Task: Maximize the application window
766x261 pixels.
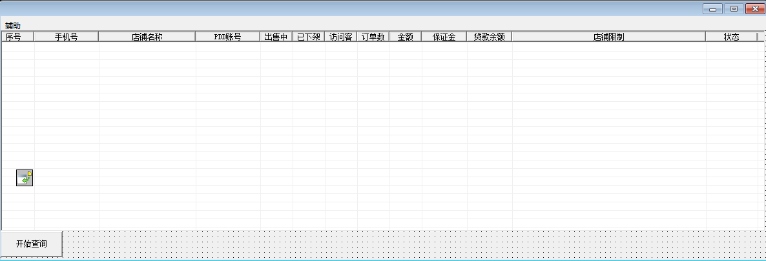Action: coord(734,8)
